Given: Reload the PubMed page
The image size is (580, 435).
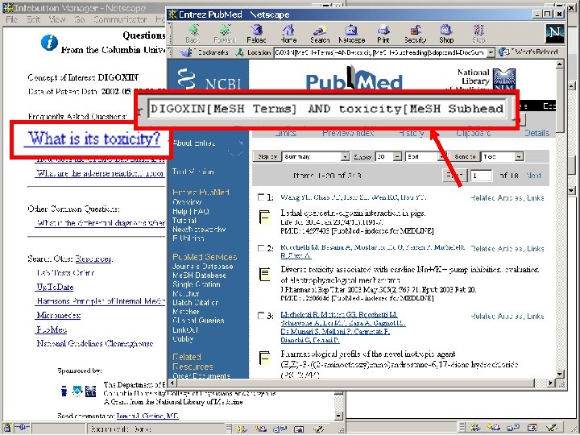Looking at the screenshot, I should pyautogui.click(x=256, y=33).
